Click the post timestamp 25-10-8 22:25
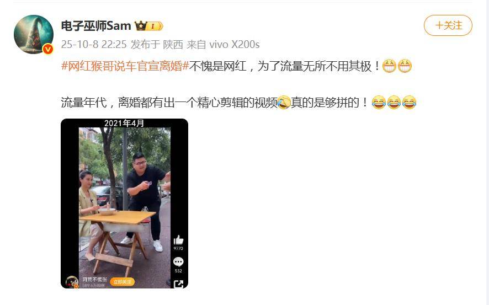This screenshot has width=489, height=305. point(94,45)
